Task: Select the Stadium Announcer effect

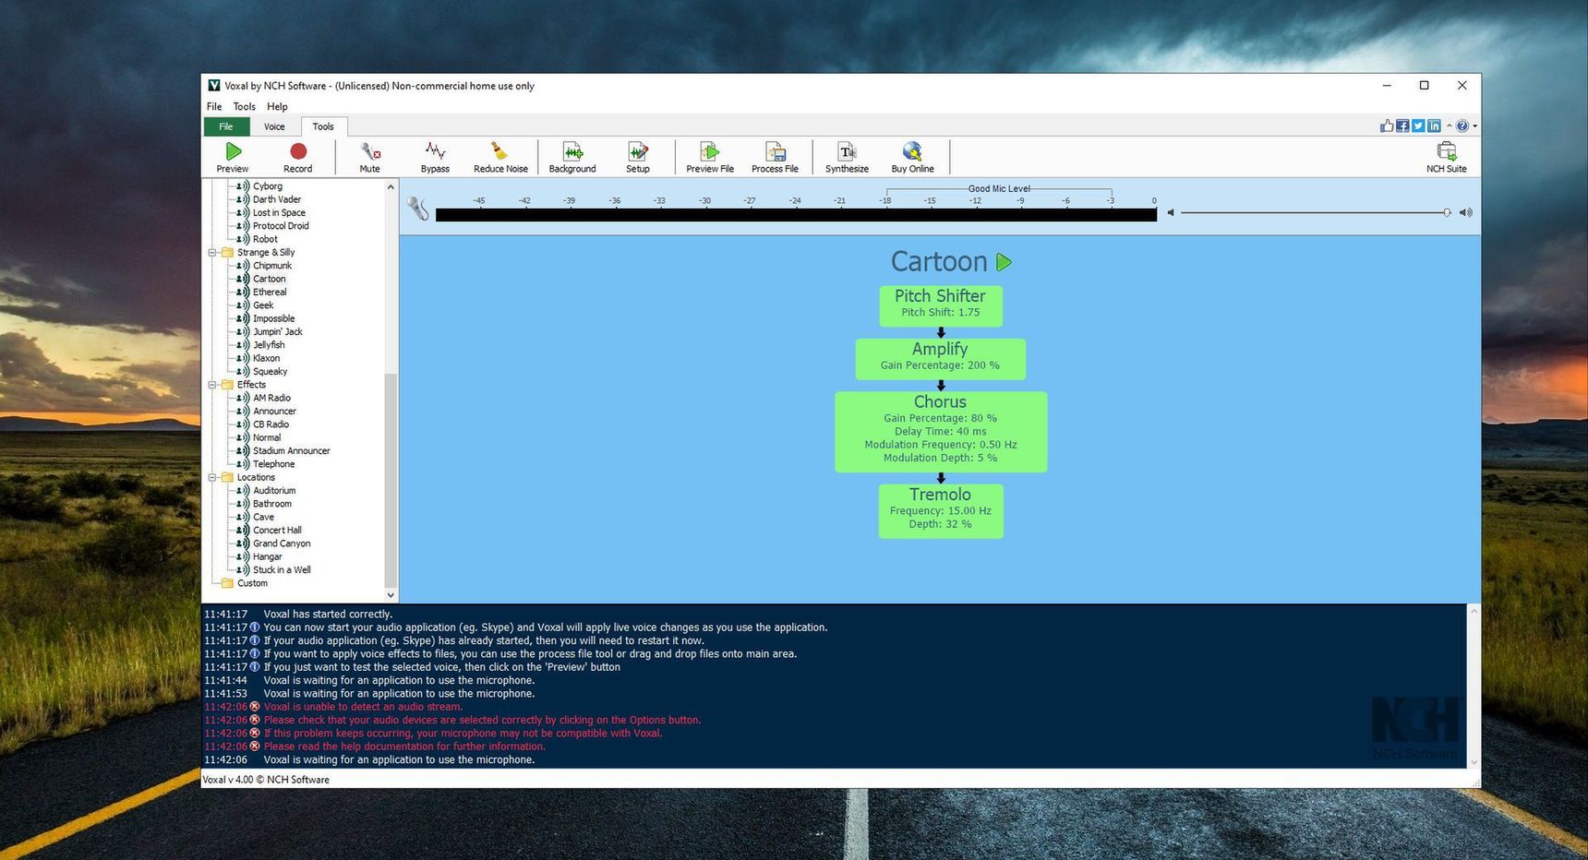Action: (x=292, y=450)
